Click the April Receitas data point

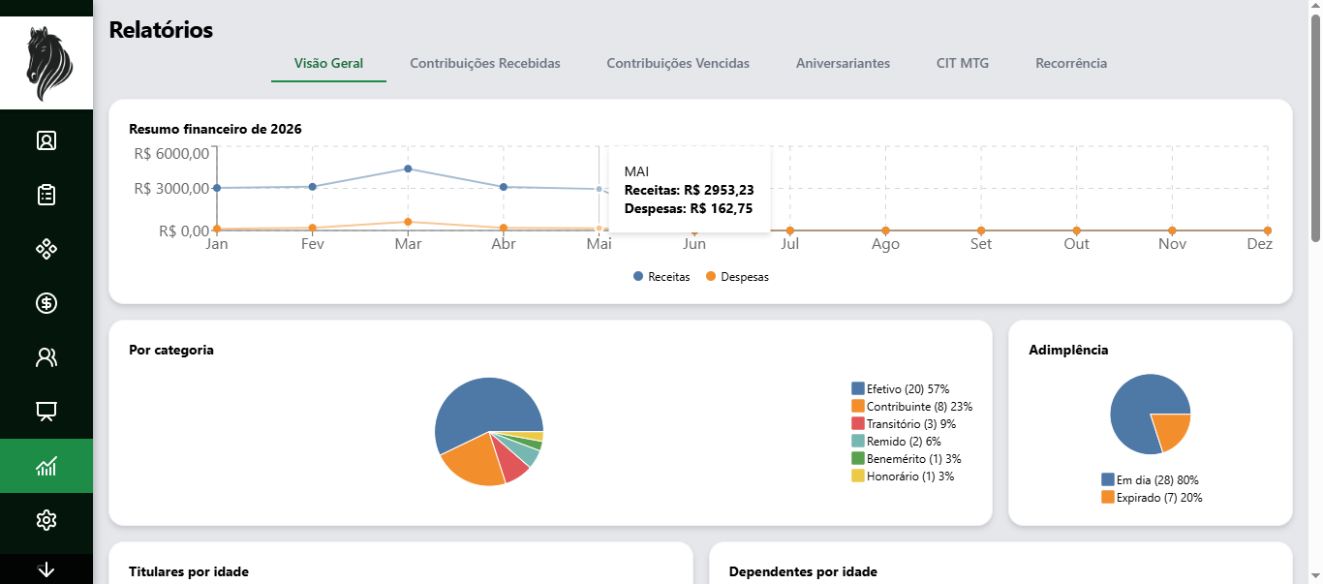[504, 187]
